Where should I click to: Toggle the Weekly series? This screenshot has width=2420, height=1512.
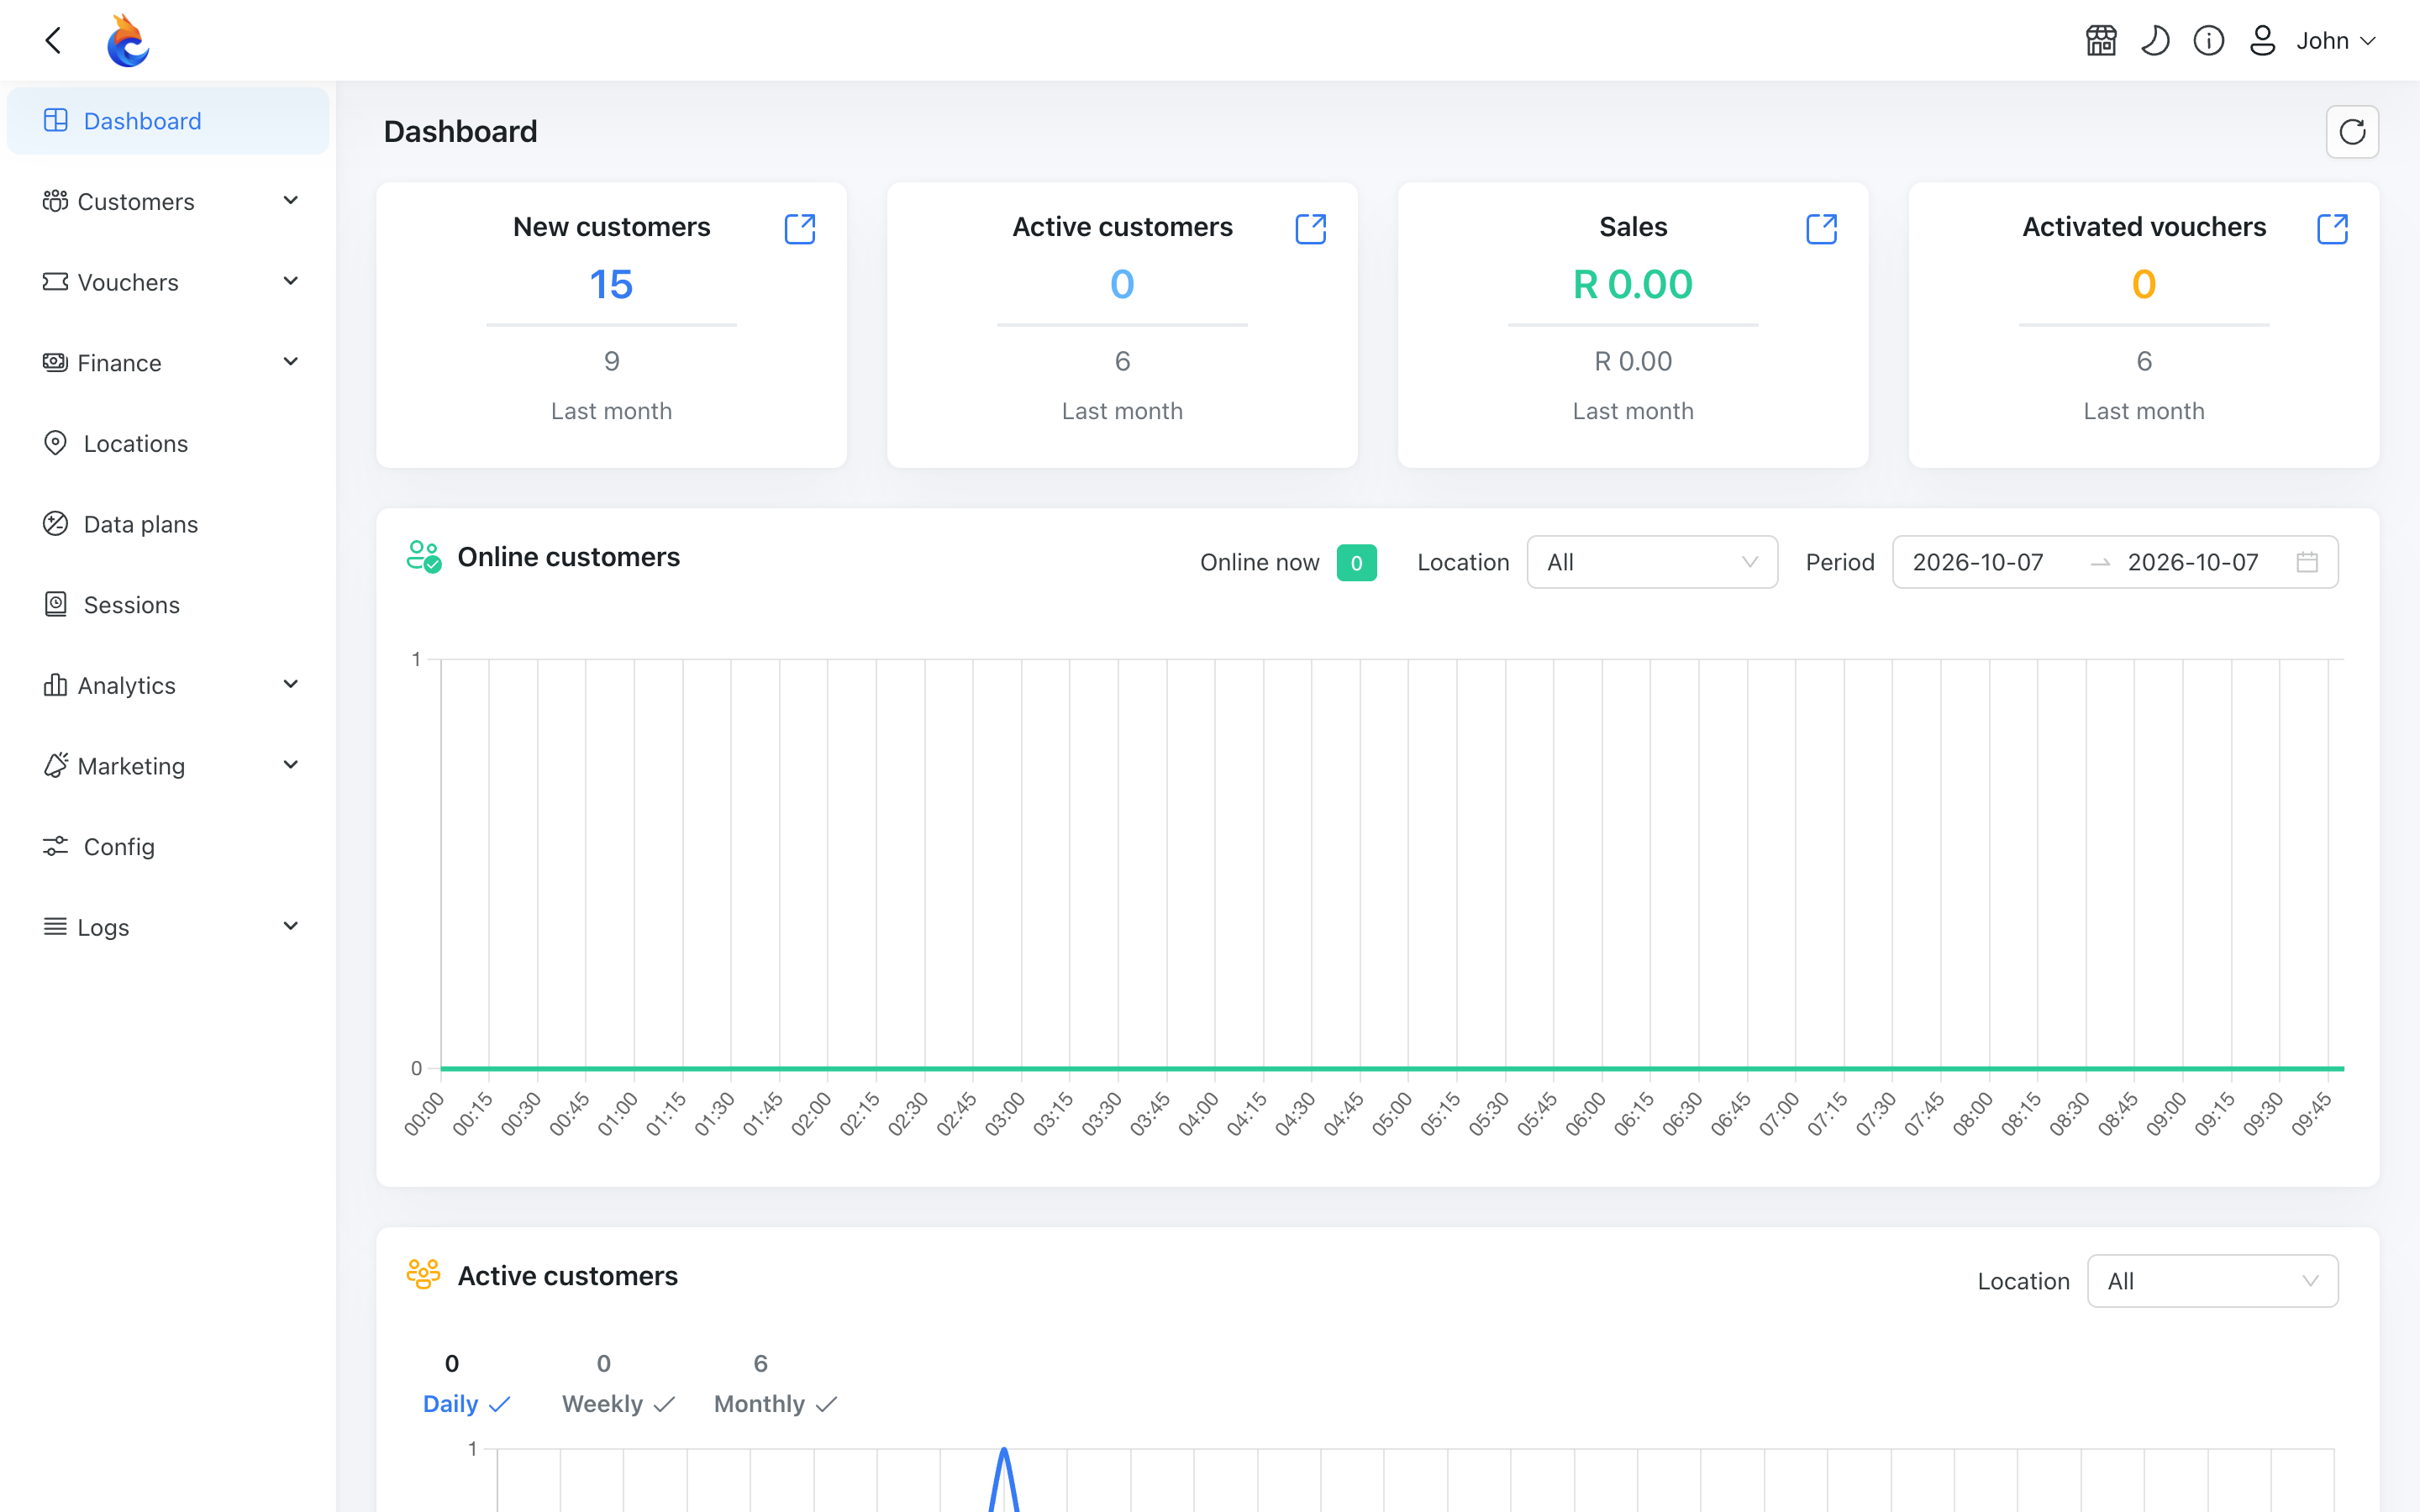[x=619, y=1404]
